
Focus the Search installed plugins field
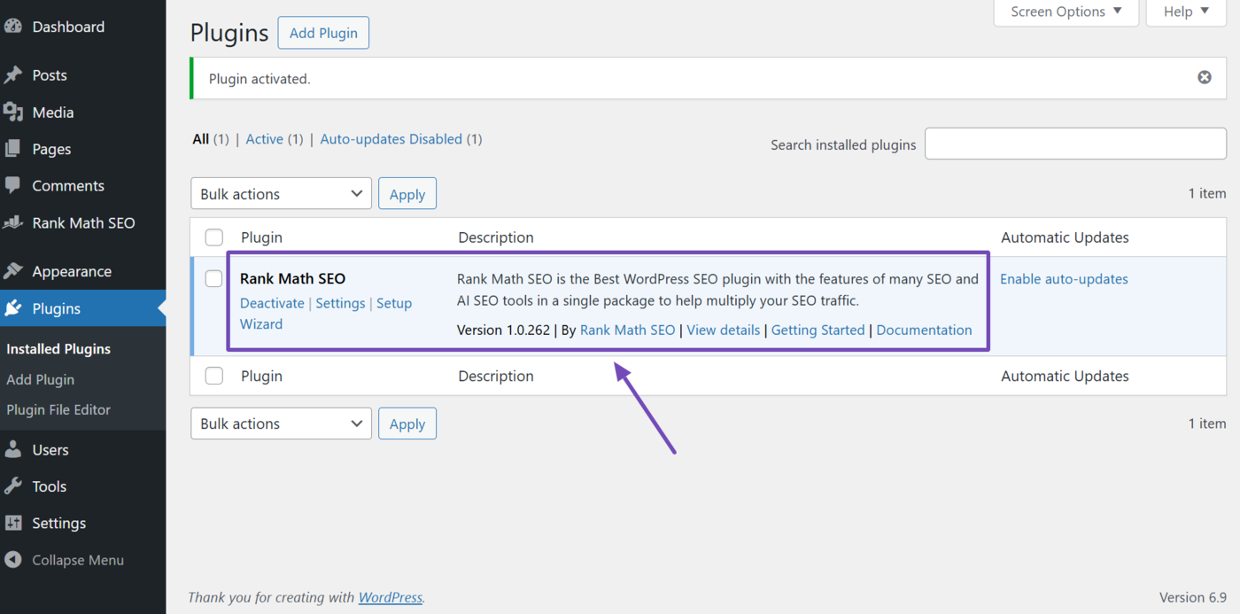pos(1075,144)
